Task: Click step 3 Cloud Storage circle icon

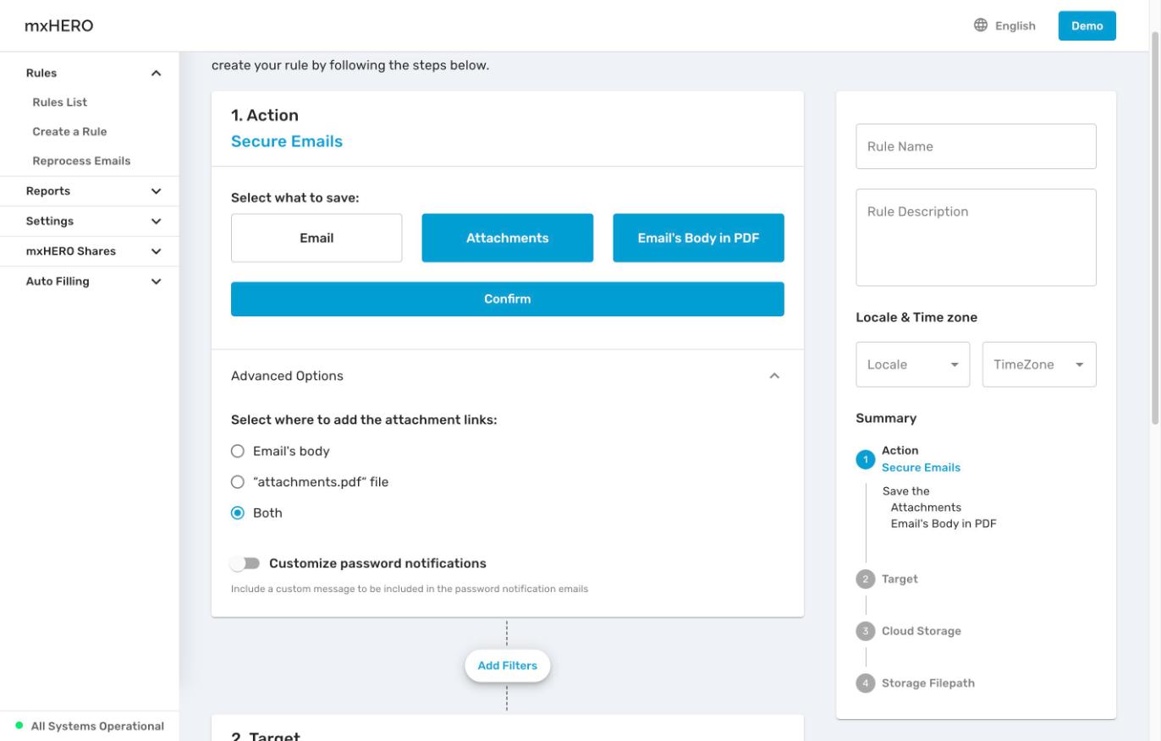Action: [865, 631]
